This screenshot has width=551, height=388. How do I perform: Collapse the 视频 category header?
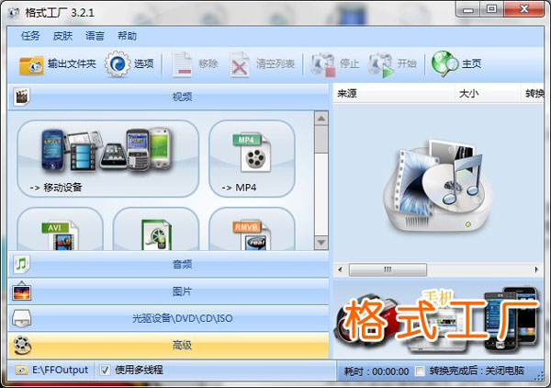click(169, 97)
